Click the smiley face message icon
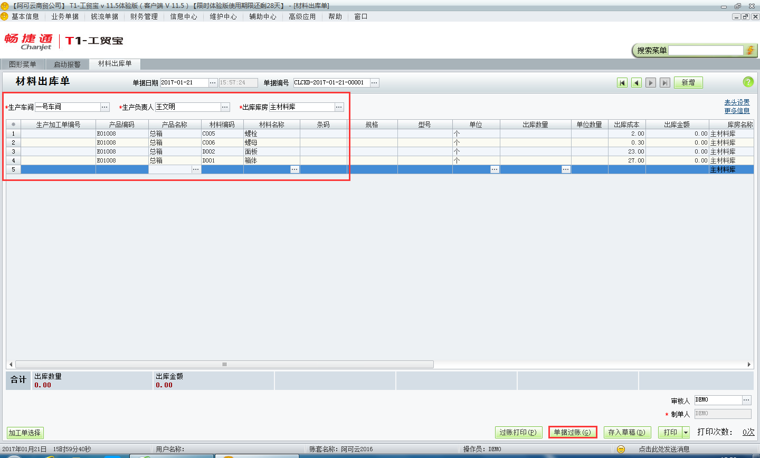Image resolution: width=760 pixels, height=458 pixels. 621,449
